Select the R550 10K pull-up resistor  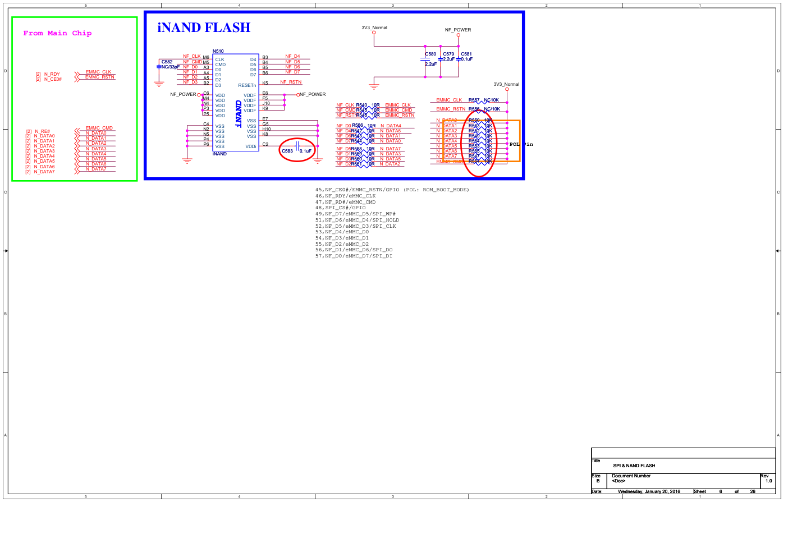pos(480,122)
